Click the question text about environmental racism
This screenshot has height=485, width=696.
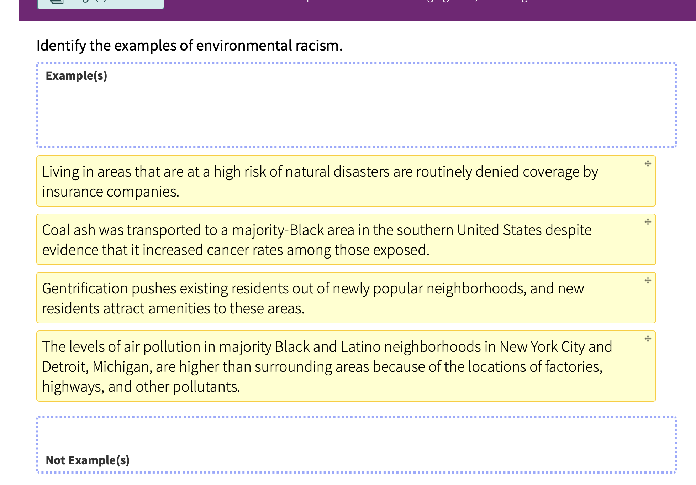pyautogui.click(x=189, y=46)
